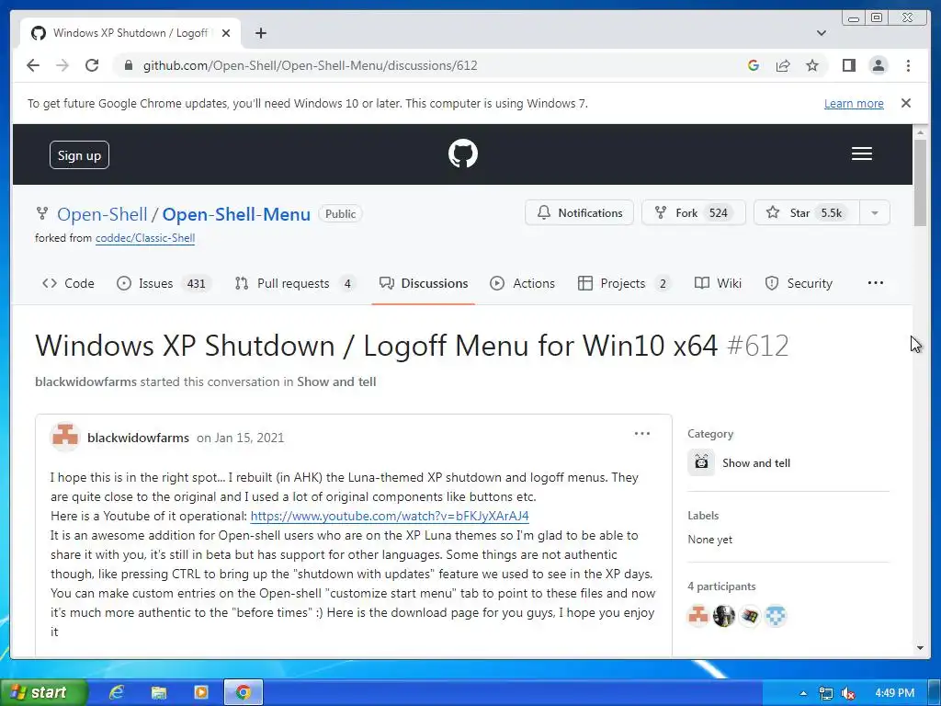The width and height of the screenshot is (941, 706).
Task: Click the Sign up button
Action: click(x=79, y=155)
